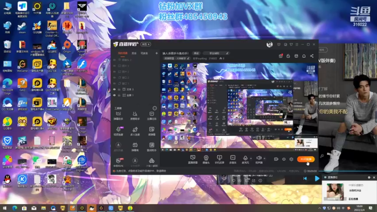The width and height of the screenshot is (377, 212).
Task: Open the 视频连麦 video co-stream tool
Action: tap(118, 131)
